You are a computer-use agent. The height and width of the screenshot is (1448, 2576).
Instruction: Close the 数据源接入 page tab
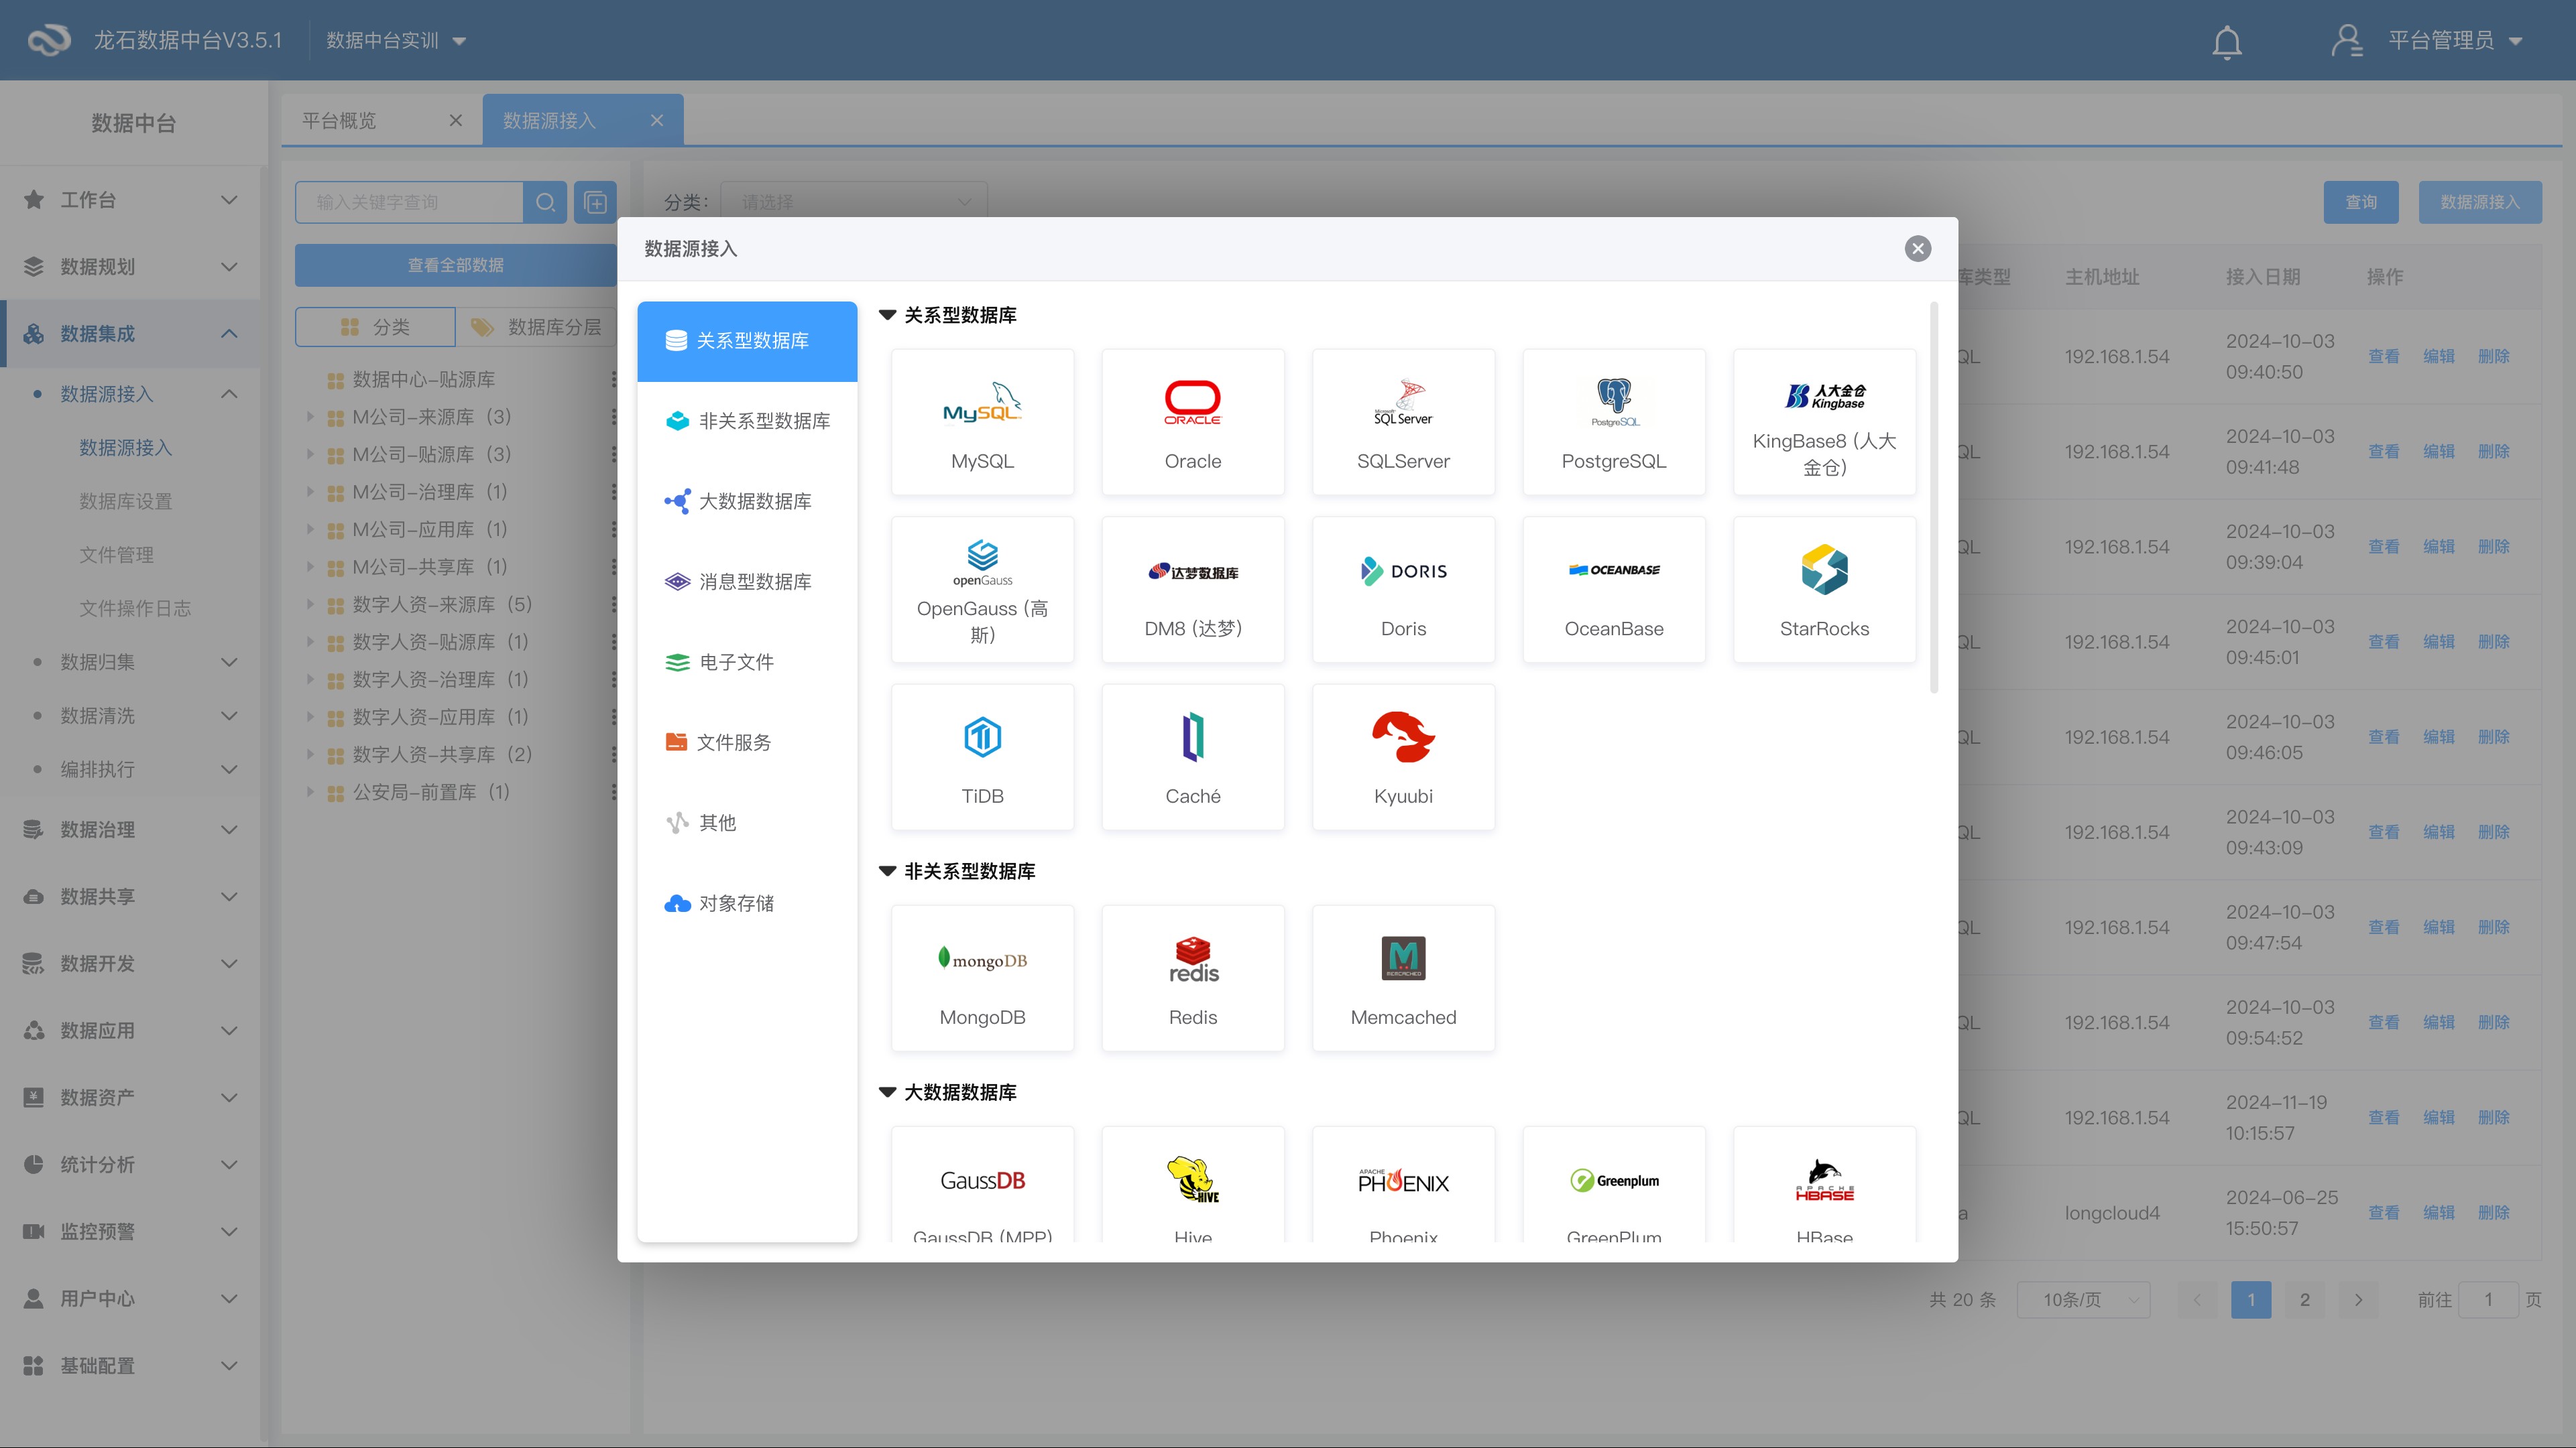point(657,120)
